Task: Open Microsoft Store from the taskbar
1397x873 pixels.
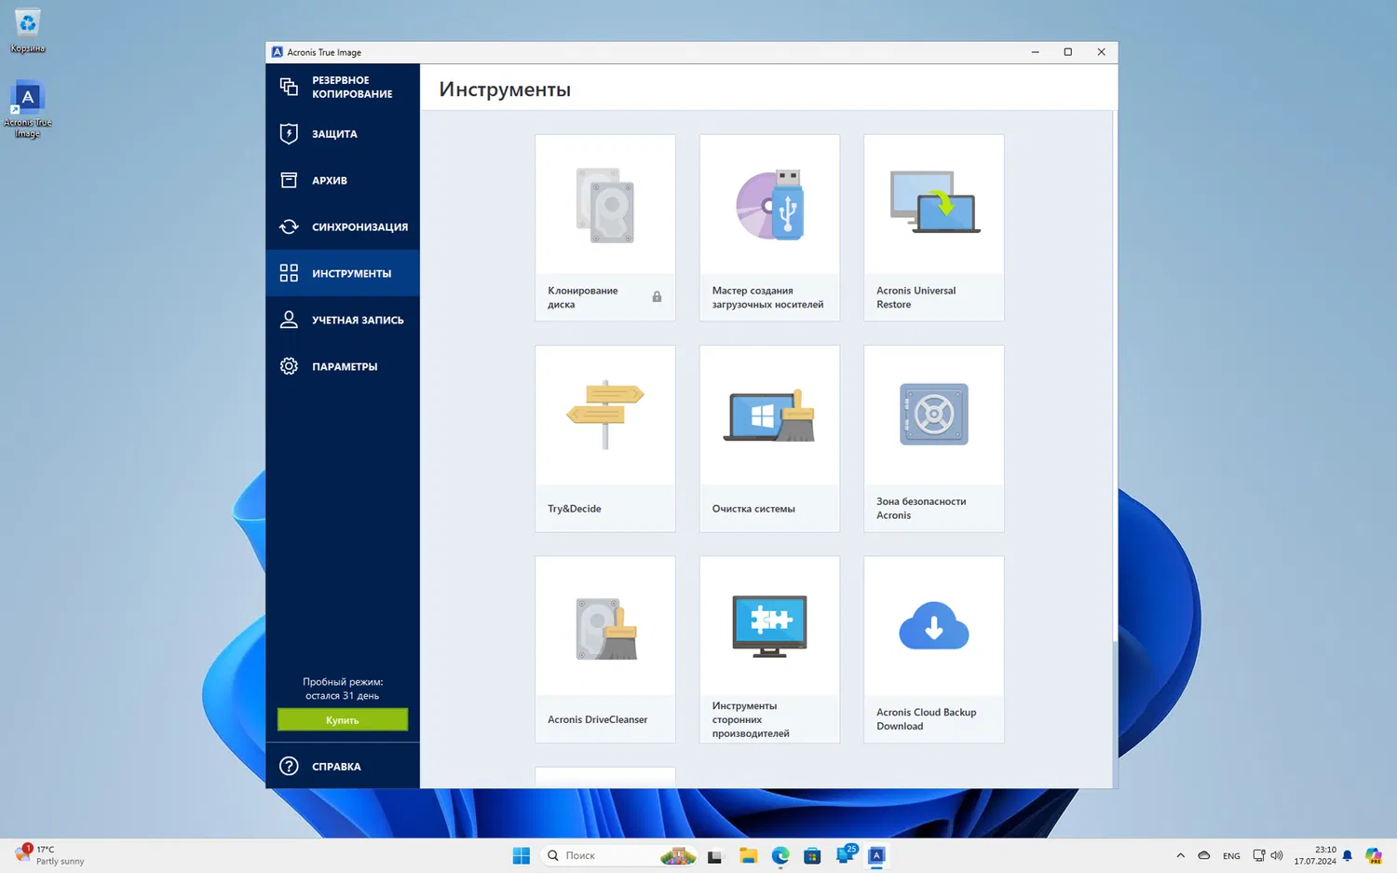Action: click(x=812, y=855)
